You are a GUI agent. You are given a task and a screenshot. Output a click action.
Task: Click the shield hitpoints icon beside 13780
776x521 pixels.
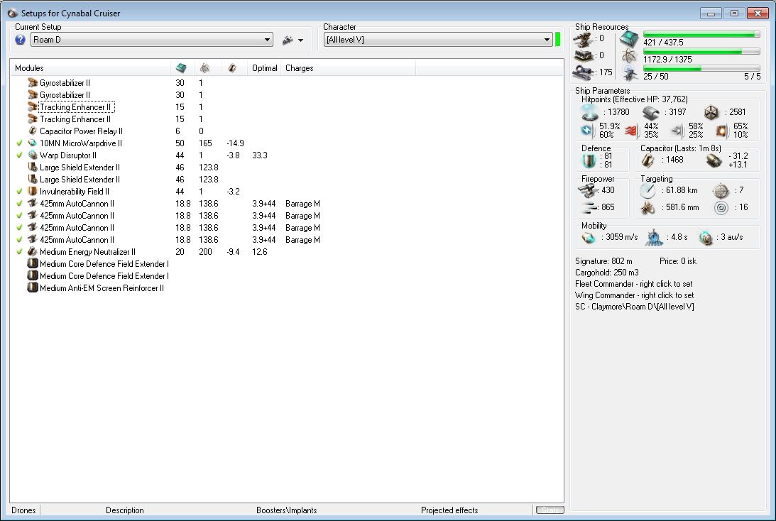pyautogui.click(x=590, y=112)
